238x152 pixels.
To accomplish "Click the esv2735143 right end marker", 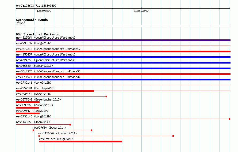I will [x=230, y=119].
